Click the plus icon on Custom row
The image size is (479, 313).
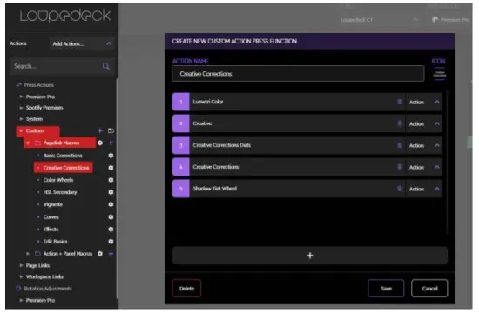100,131
